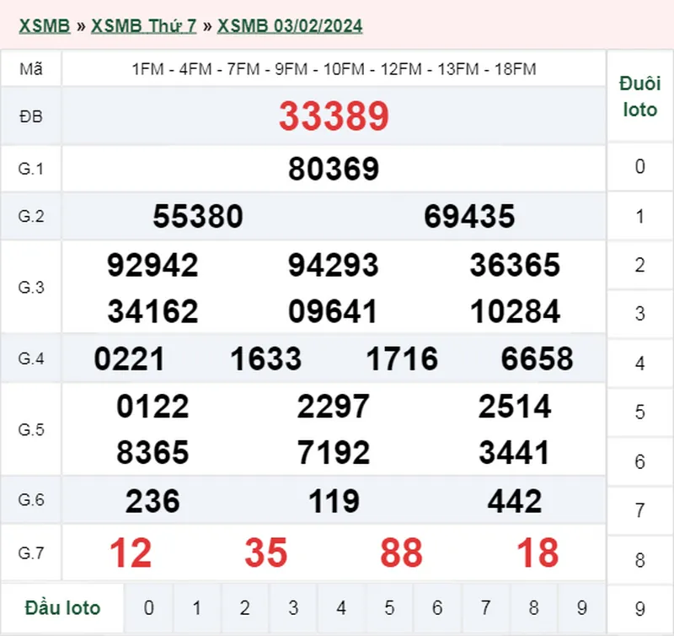
Task: Select digit 0 in the Đầu loto row
Action: 149,607
